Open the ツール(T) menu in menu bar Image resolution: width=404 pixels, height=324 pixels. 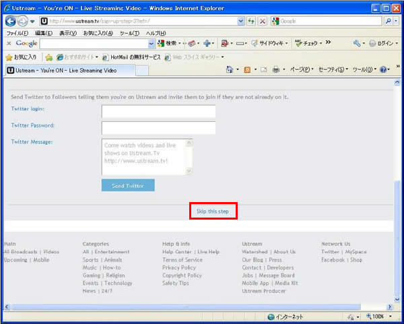129,33
